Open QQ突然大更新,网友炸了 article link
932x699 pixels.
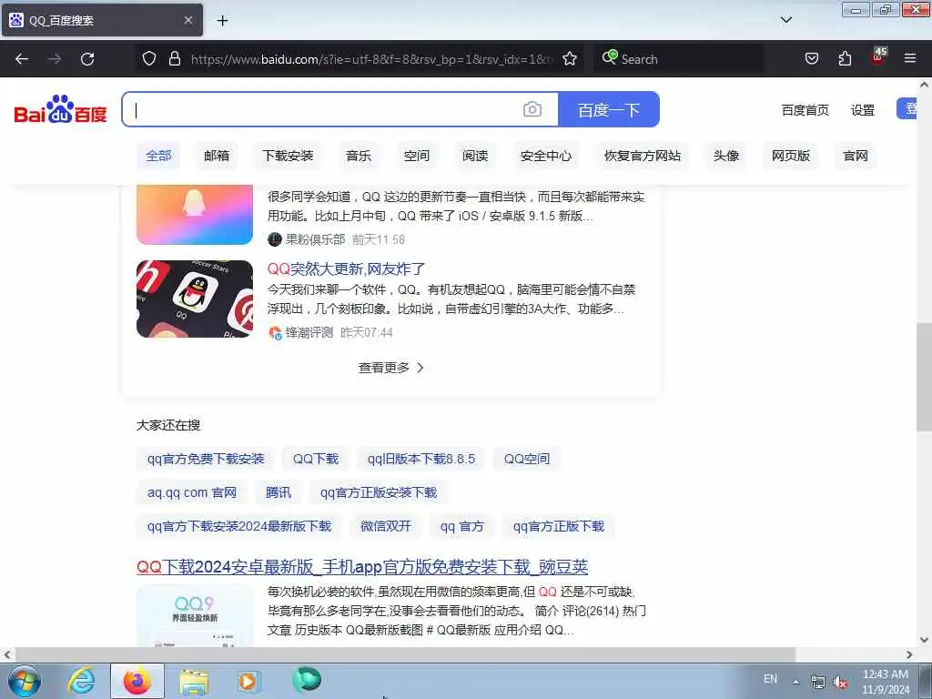pos(346,268)
